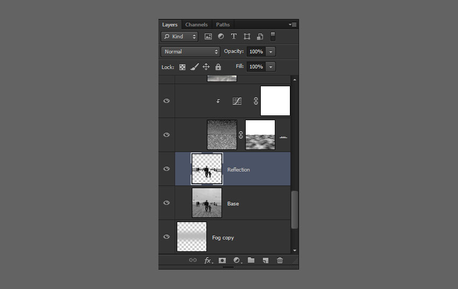This screenshot has width=458, height=289.
Task: Filter for shape layers icon
Action: point(247,37)
